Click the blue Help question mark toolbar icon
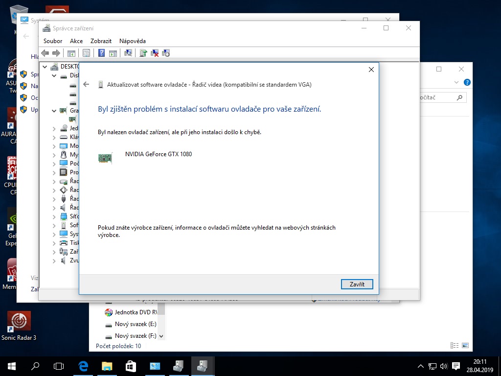Viewport: 501px width, 376px height. pyautogui.click(x=101, y=53)
